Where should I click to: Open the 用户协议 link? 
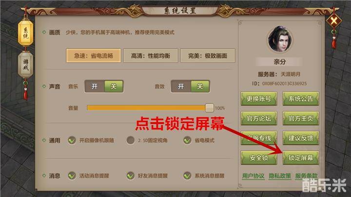pyautogui.click(x=253, y=176)
